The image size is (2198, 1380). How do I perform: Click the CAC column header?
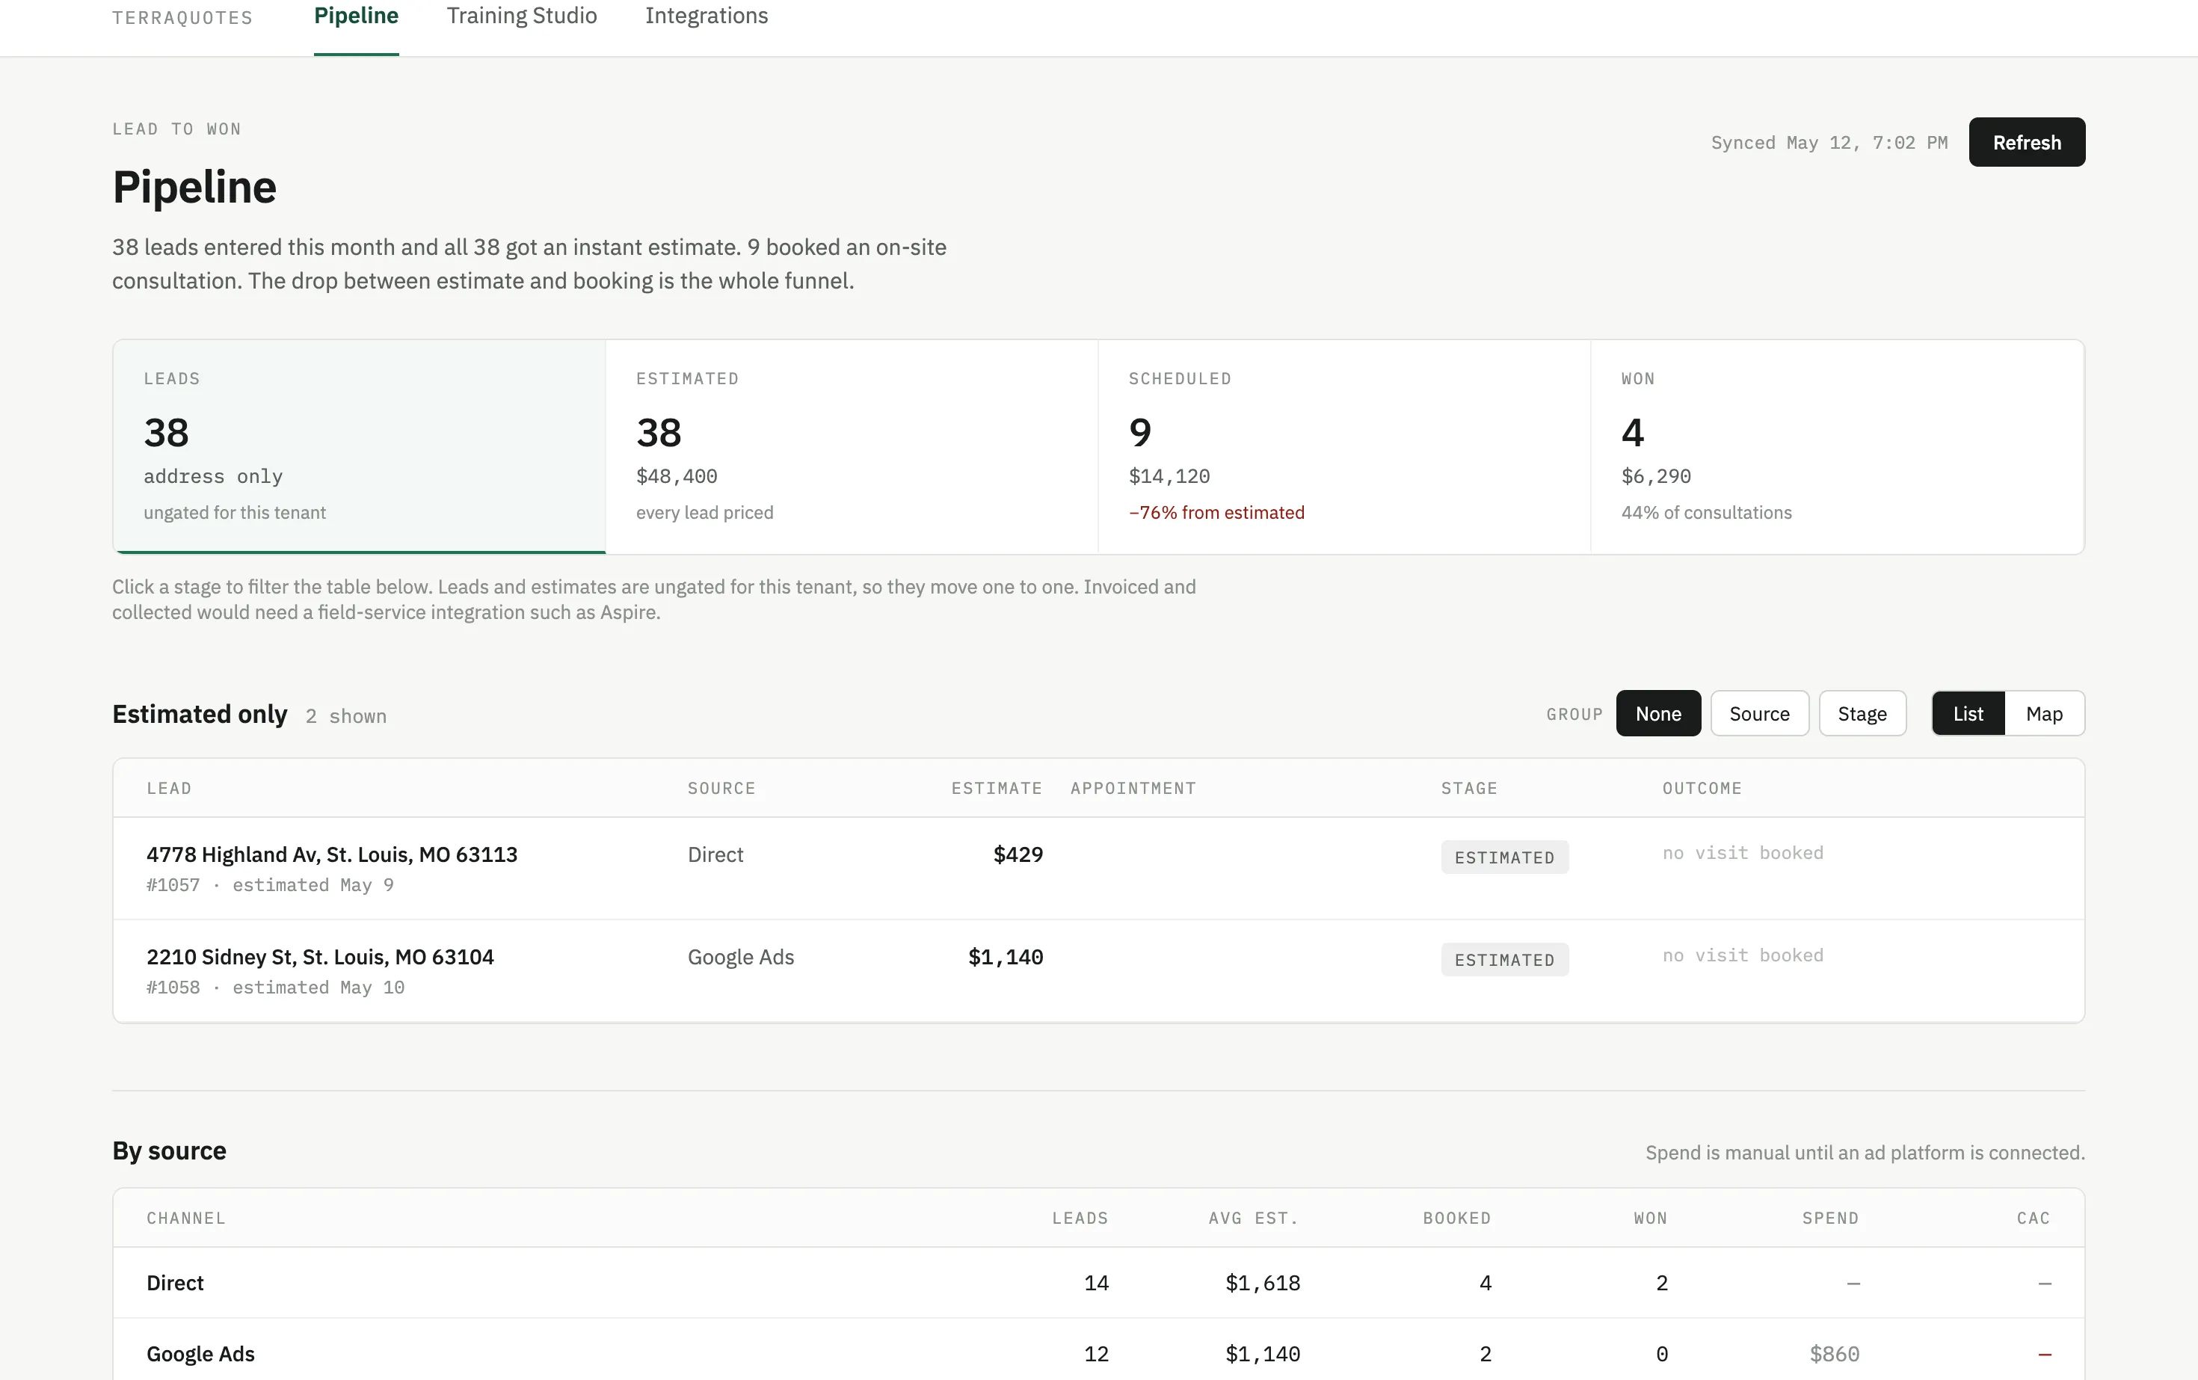(x=2033, y=1219)
